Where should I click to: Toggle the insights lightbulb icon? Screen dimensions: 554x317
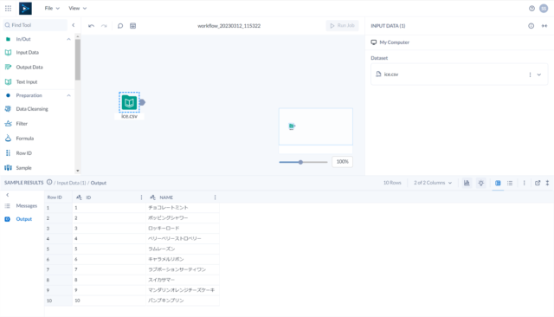481,183
